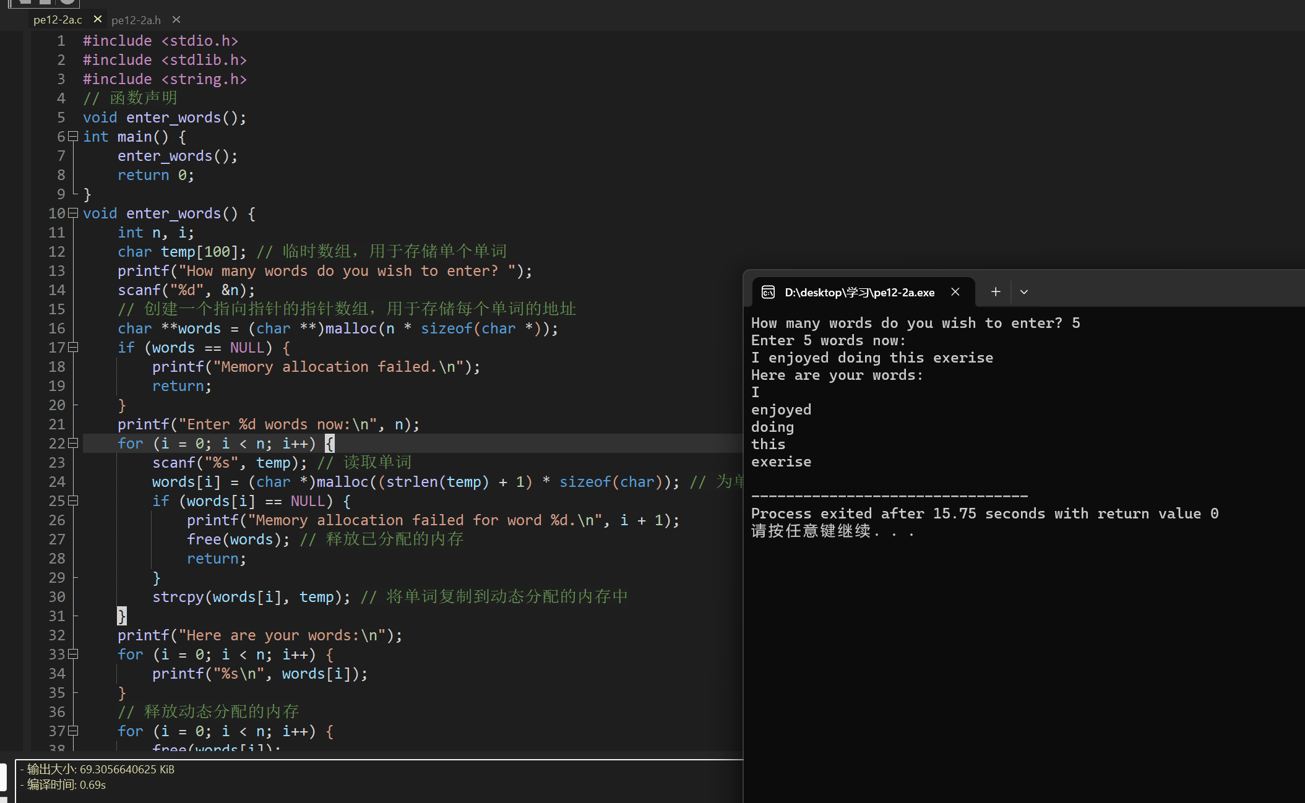Viewport: 1305px width, 803px height.
Task: Close the pe12-2a.c tab with its X
Action: tap(97, 19)
